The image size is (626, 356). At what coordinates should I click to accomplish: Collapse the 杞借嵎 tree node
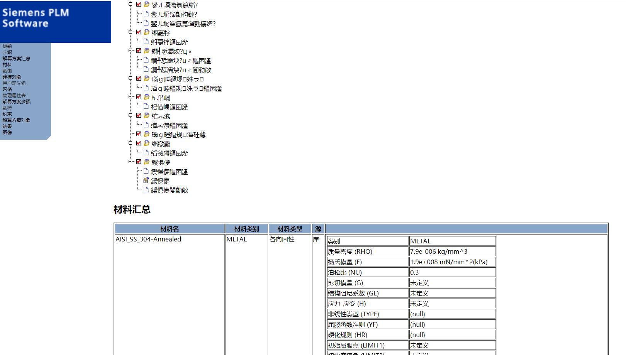[x=131, y=97]
